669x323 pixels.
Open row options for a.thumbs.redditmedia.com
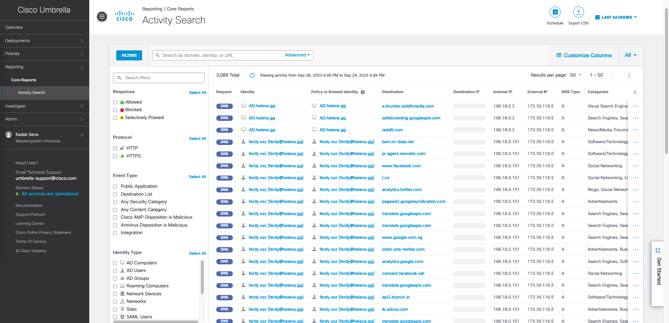click(x=635, y=106)
